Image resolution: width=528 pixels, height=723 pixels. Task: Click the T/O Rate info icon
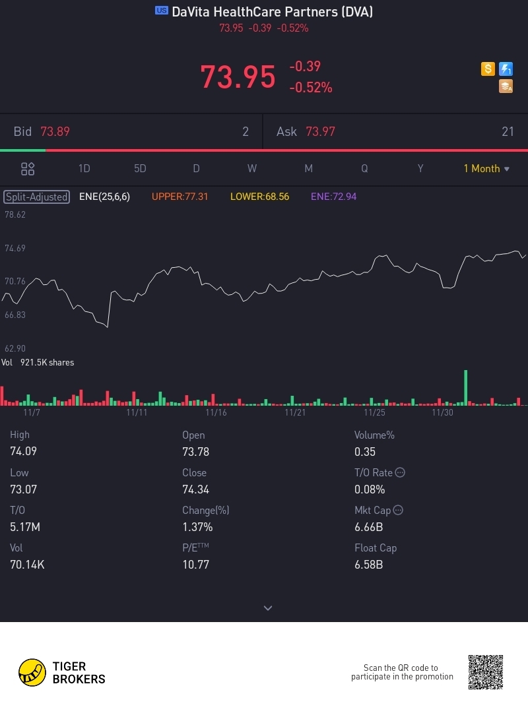coord(399,472)
